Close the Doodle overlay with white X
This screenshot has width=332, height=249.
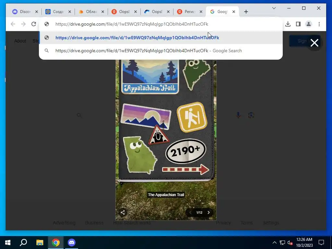pos(314,43)
